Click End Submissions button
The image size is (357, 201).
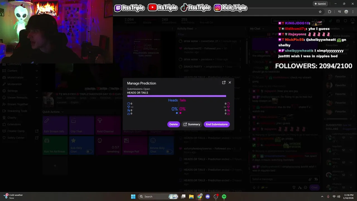click(x=217, y=124)
